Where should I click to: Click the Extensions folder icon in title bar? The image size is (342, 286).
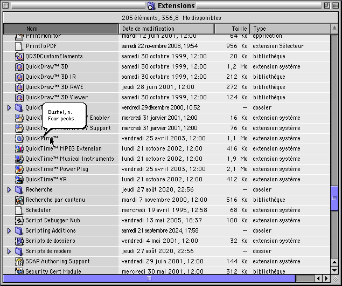(x=151, y=6)
